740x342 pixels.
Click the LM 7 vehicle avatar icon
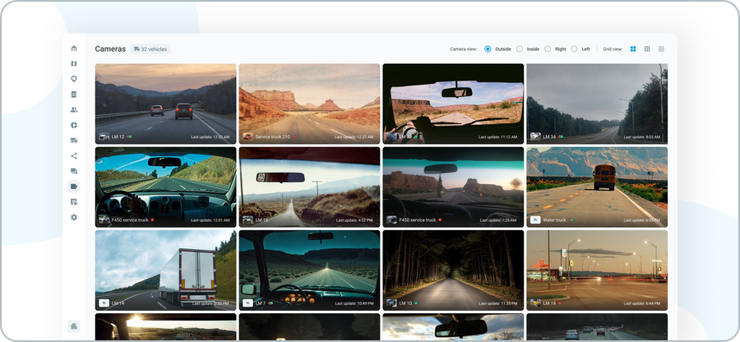click(247, 303)
